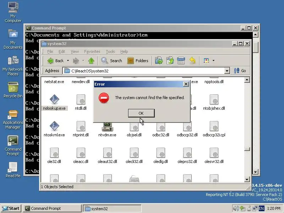Click OK in the Error dialog
Screen dimensions: 284x213
pos(141,113)
